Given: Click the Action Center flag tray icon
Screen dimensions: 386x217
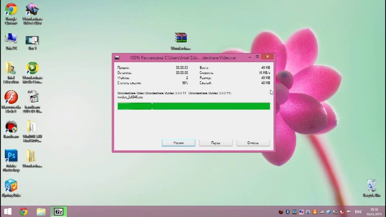Looking at the screenshot, I should tap(349, 212).
